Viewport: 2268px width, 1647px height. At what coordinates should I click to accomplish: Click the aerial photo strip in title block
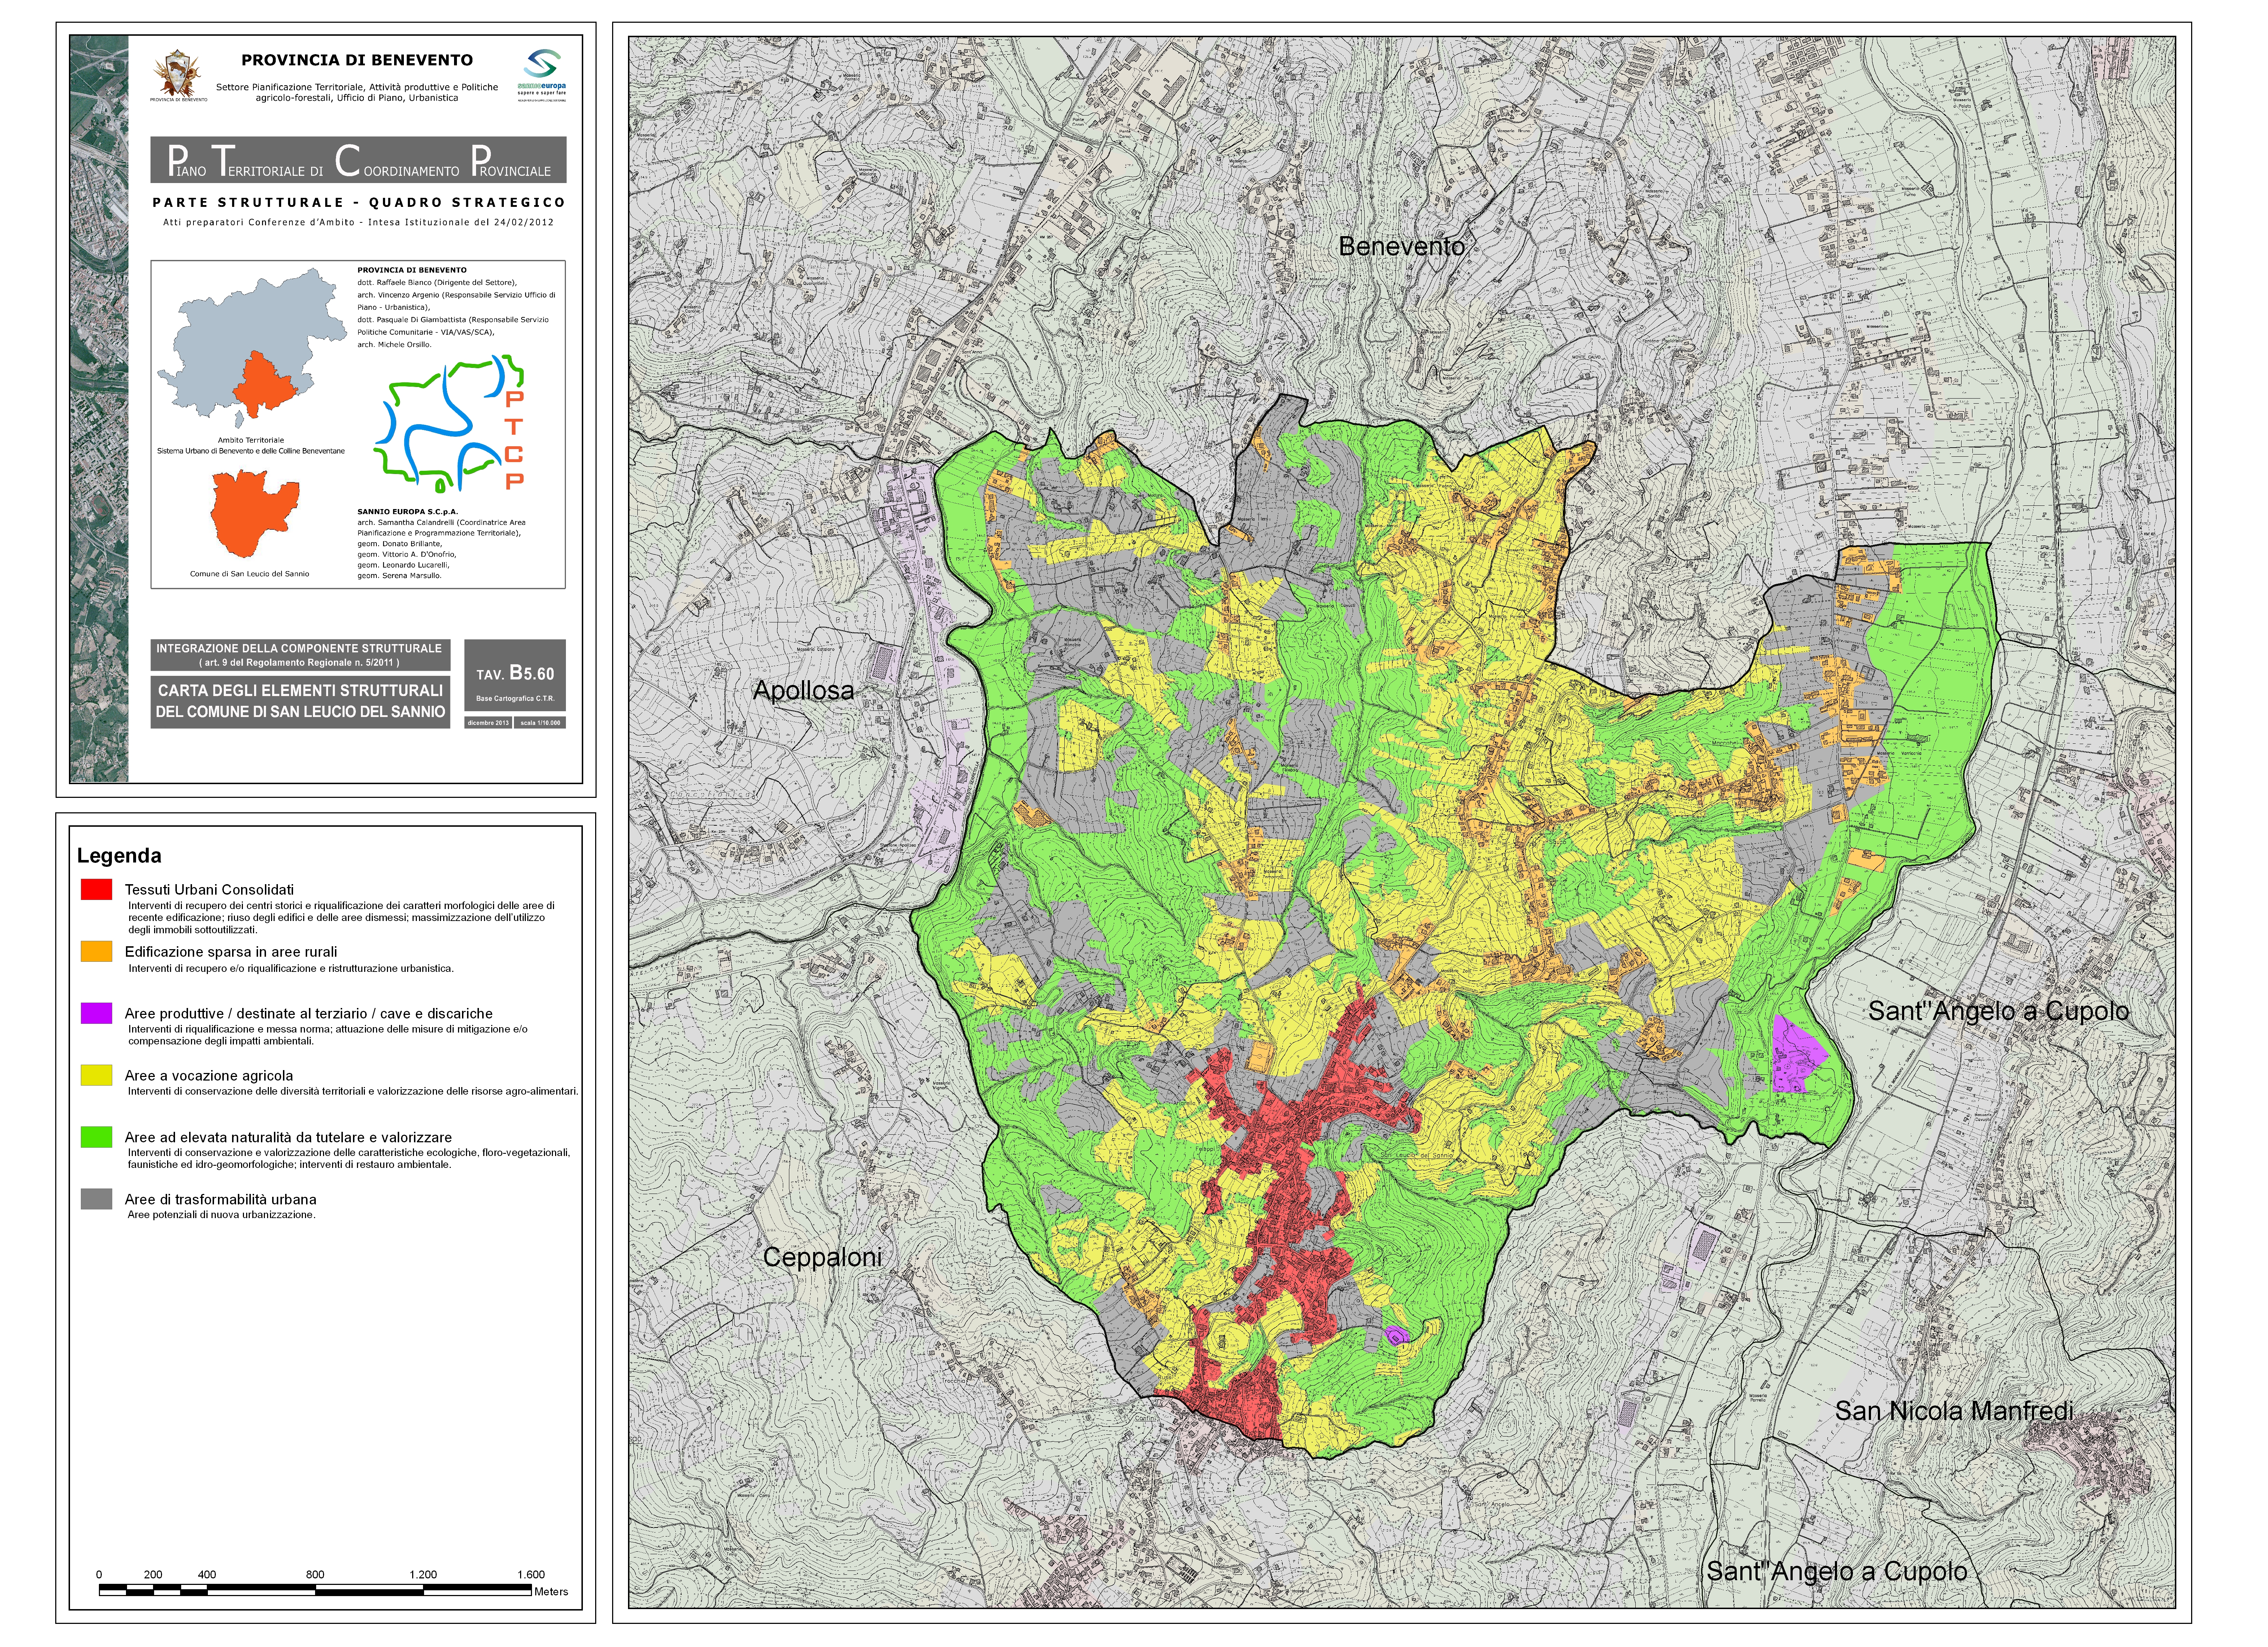99,409
